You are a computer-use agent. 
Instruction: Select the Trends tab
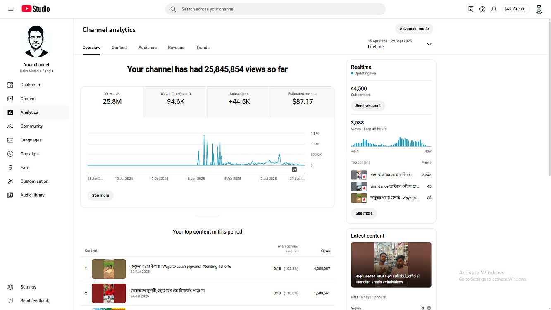click(x=203, y=48)
